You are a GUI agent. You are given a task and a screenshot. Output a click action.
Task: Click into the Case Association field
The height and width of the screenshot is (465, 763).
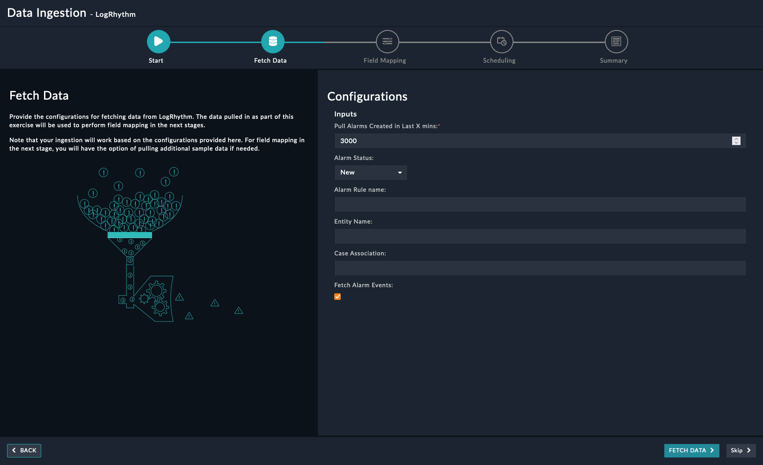pos(540,268)
